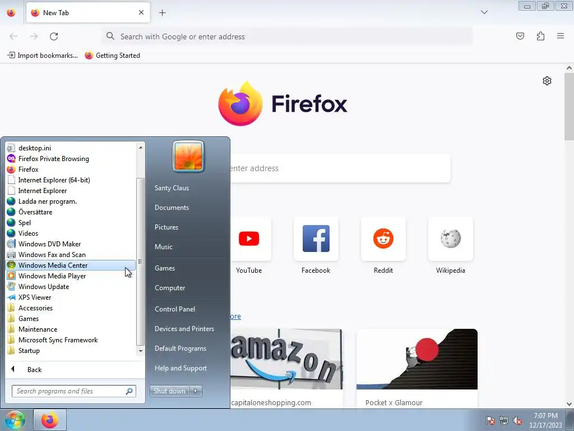Viewport: 574px width, 431px height.
Task: Click programs list scroll up arrow
Action: (141, 148)
